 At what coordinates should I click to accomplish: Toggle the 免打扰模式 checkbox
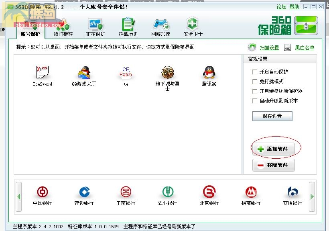click(x=255, y=82)
